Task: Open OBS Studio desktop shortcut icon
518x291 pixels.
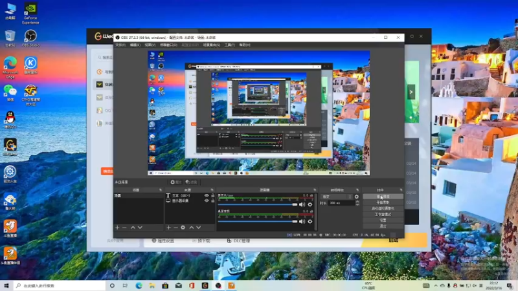Action: pos(30,36)
